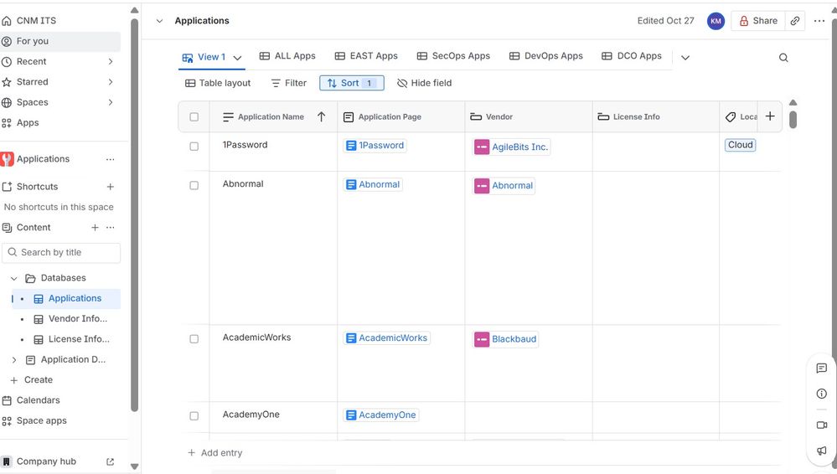Open the Sort settings
837x474 pixels.
352,83
